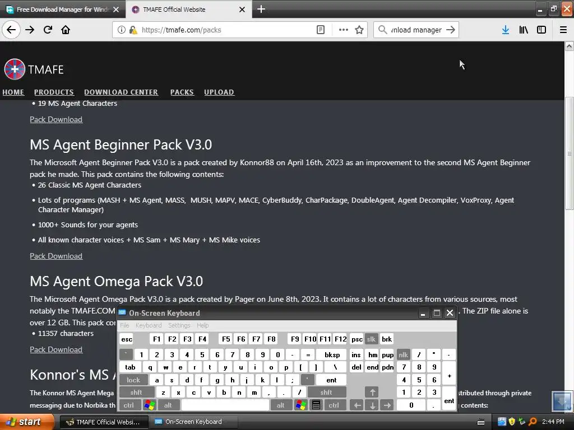Screen dimensions: 574x430
Task: Show site information icon in address bar
Action: [x=121, y=30]
